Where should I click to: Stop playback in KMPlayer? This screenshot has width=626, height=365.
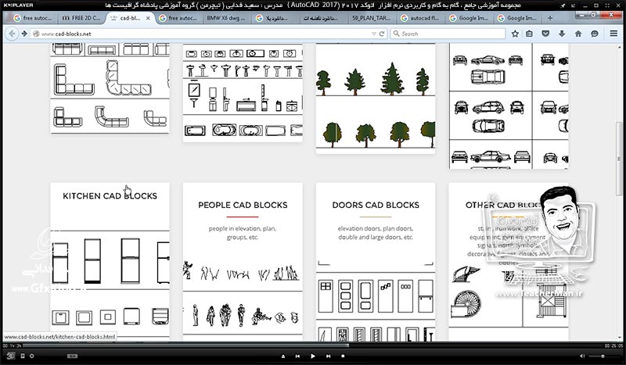343,356
